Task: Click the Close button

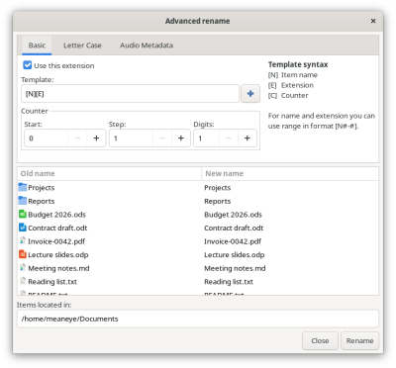Action: click(x=320, y=340)
